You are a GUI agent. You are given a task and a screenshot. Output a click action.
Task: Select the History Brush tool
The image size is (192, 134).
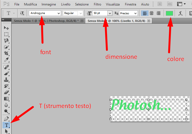coord(6,86)
